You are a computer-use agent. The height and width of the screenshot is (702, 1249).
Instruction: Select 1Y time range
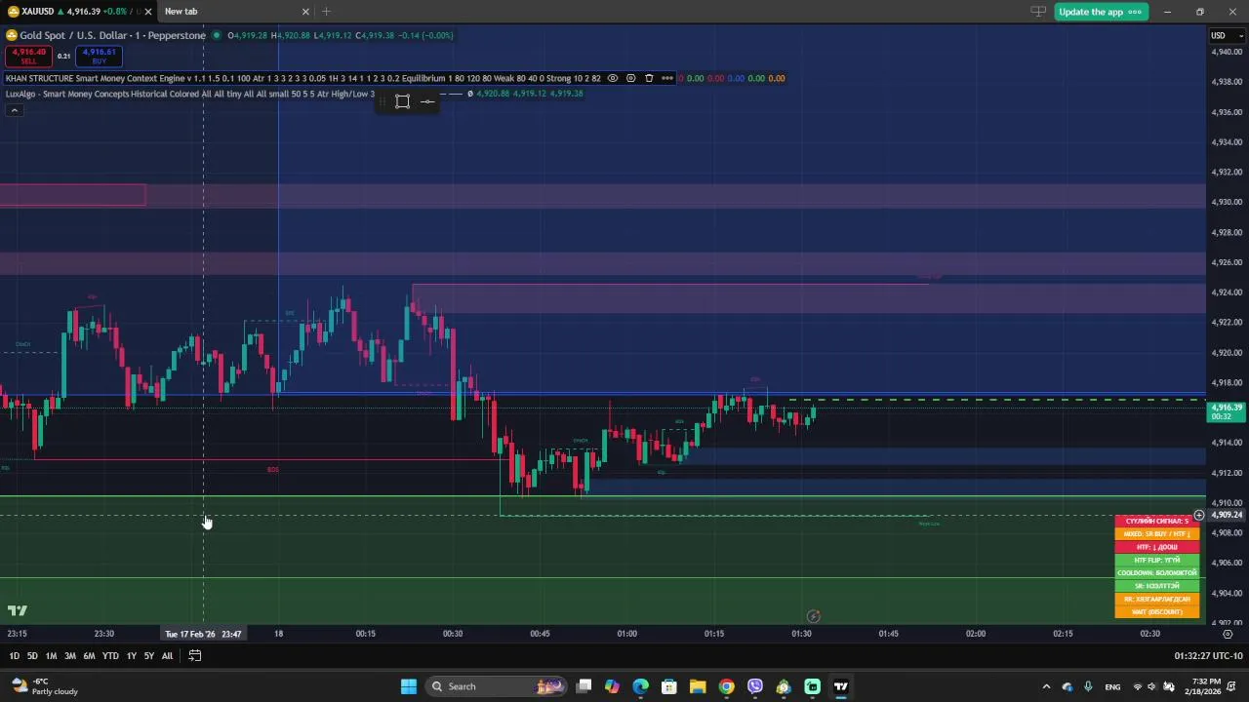[131, 656]
